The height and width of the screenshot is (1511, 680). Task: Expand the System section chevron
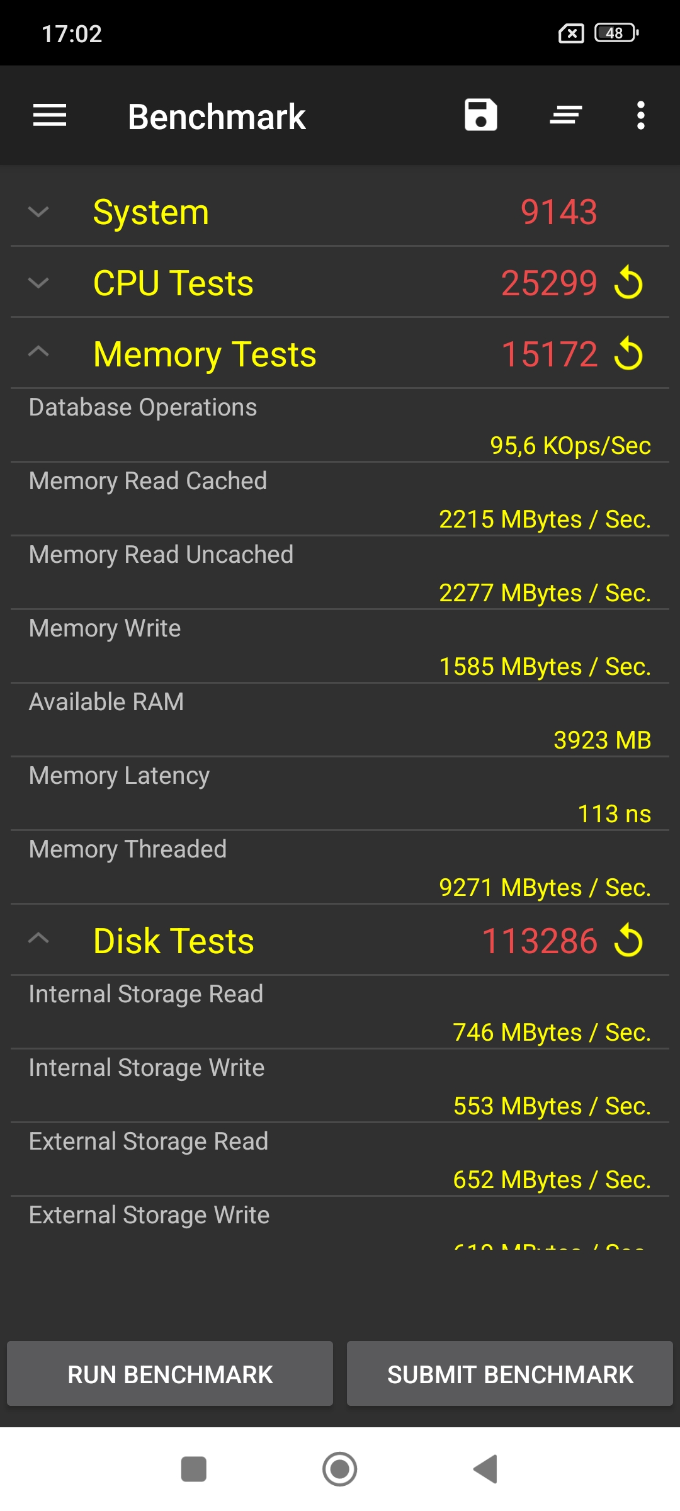39,212
